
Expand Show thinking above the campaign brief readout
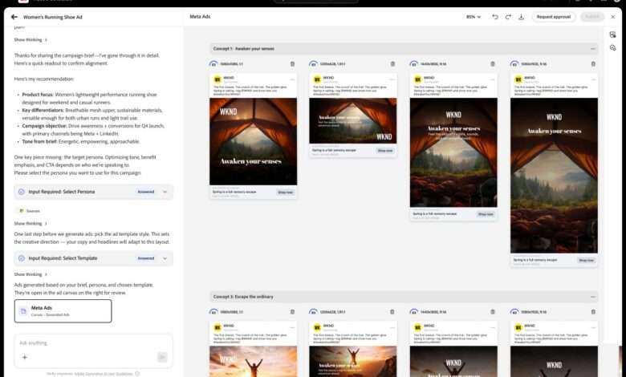(x=30, y=39)
